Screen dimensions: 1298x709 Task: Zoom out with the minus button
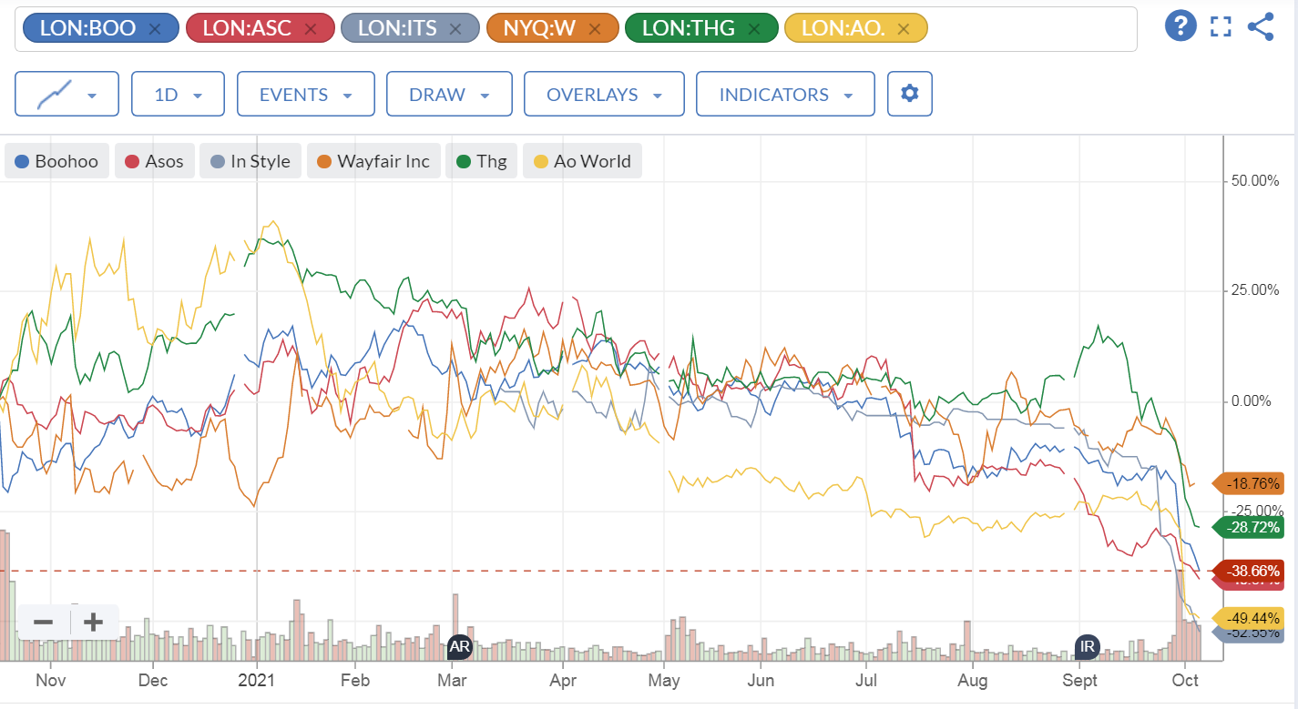pyautogui.click(x=43, y=623)
